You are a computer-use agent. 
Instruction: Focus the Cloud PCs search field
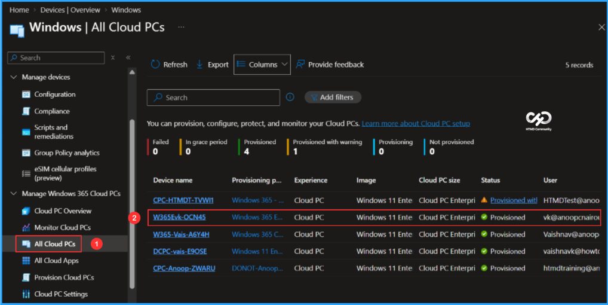213,97
